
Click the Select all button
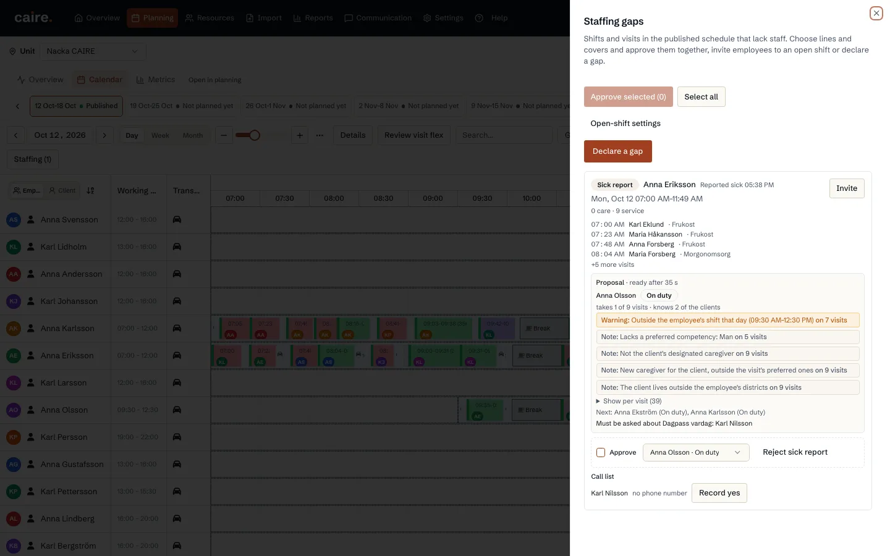(701, 97)
